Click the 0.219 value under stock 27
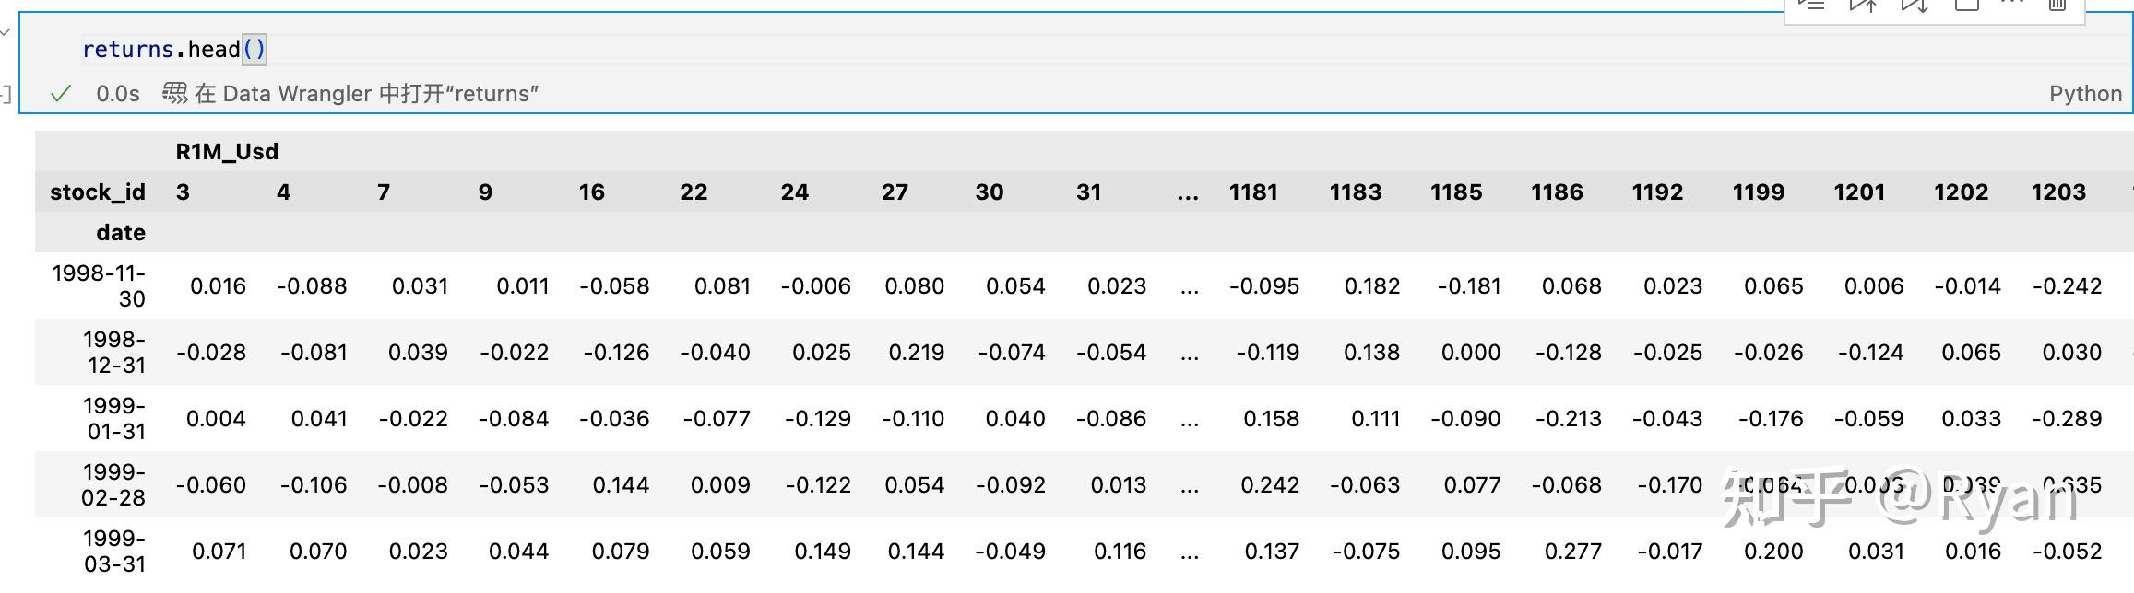Screen dimensions: 2134x593 [x=915, y=353]
